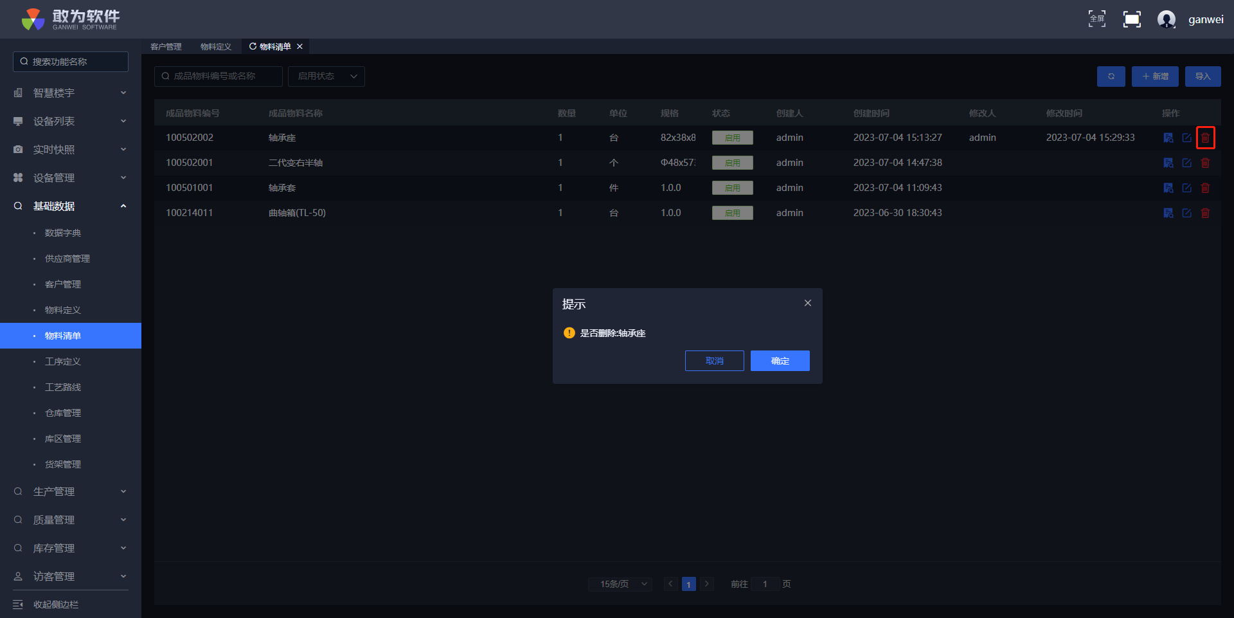The image size is (1234, 618).
Task: Click delete icon for 曲轴箱(TL-50) row
Action: pos(1205,213)
